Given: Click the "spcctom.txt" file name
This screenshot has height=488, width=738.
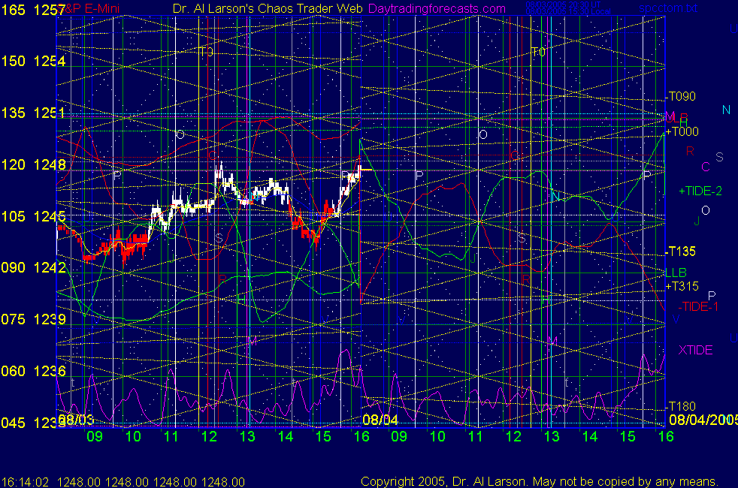Looking at the screenshot, I should (668, 8).
